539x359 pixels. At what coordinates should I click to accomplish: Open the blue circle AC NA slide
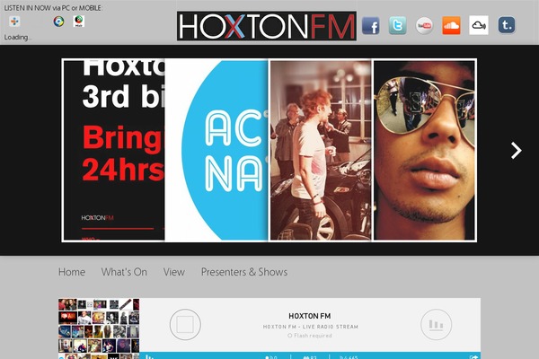click(x=216, y=150)
